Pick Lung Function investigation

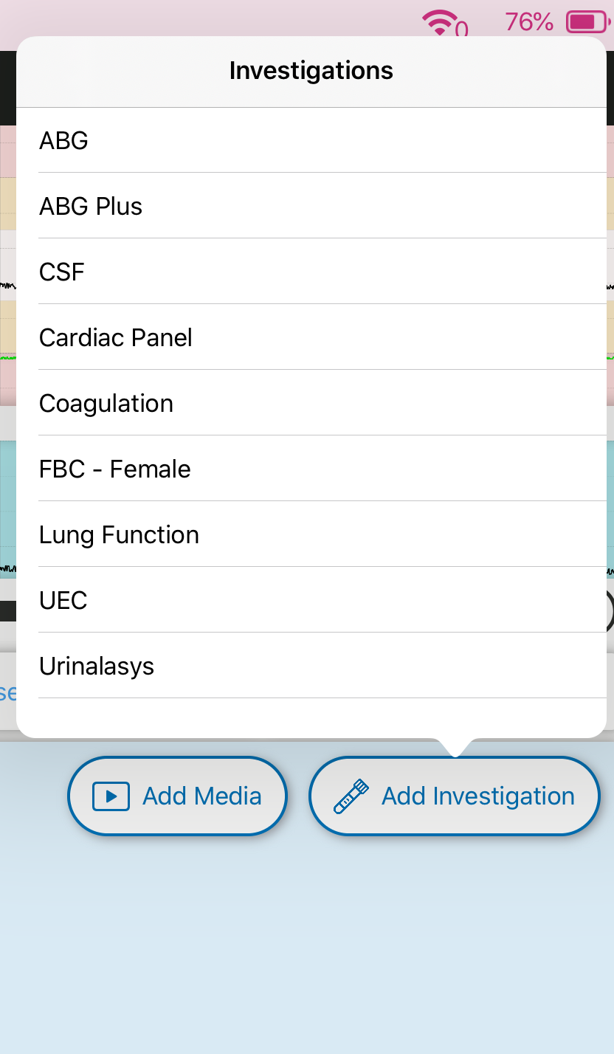tap(119, 534)
